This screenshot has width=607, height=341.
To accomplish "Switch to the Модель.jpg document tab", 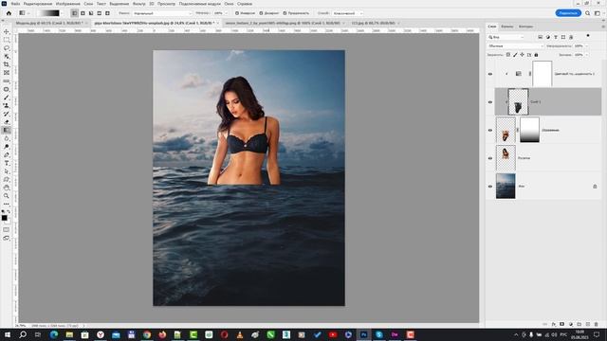I will tap(48, 23).
